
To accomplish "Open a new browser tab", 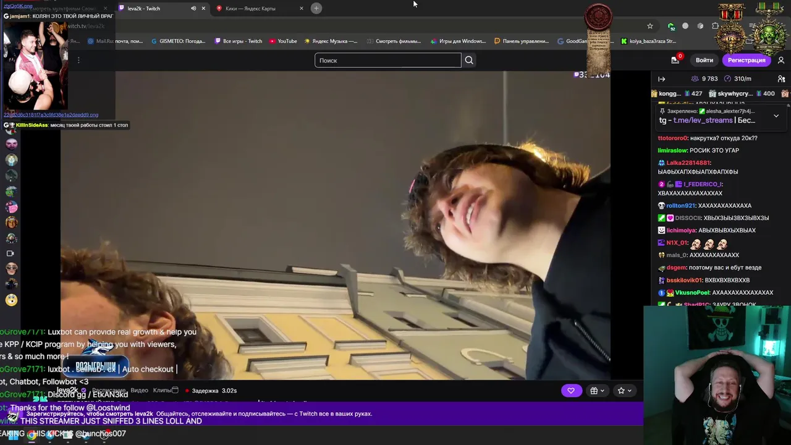I will tap(316, 8).
